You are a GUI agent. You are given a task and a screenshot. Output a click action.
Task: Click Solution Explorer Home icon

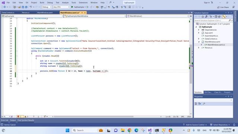pyautogui.click(x=203, y=17)
